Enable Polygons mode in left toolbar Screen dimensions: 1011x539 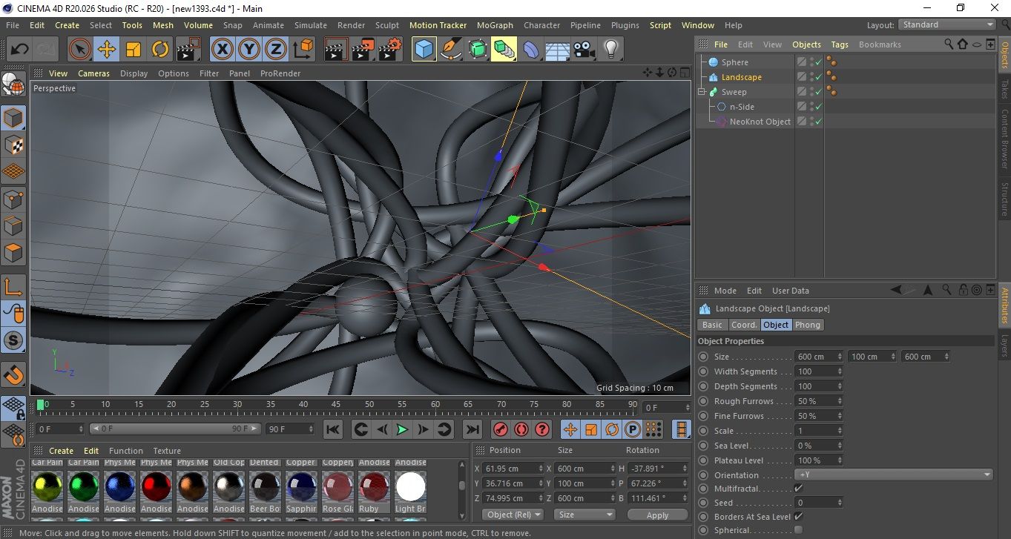point(14,253)
